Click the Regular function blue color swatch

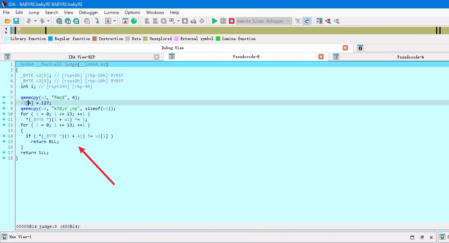click(50, 39)
